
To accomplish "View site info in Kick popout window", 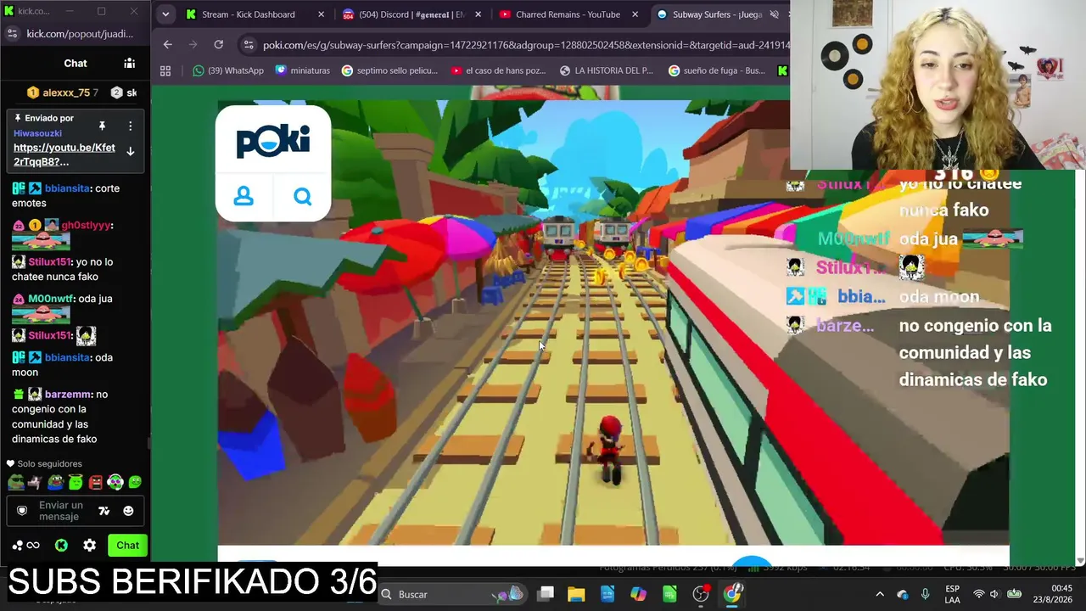I will click(x=12, y=33).
